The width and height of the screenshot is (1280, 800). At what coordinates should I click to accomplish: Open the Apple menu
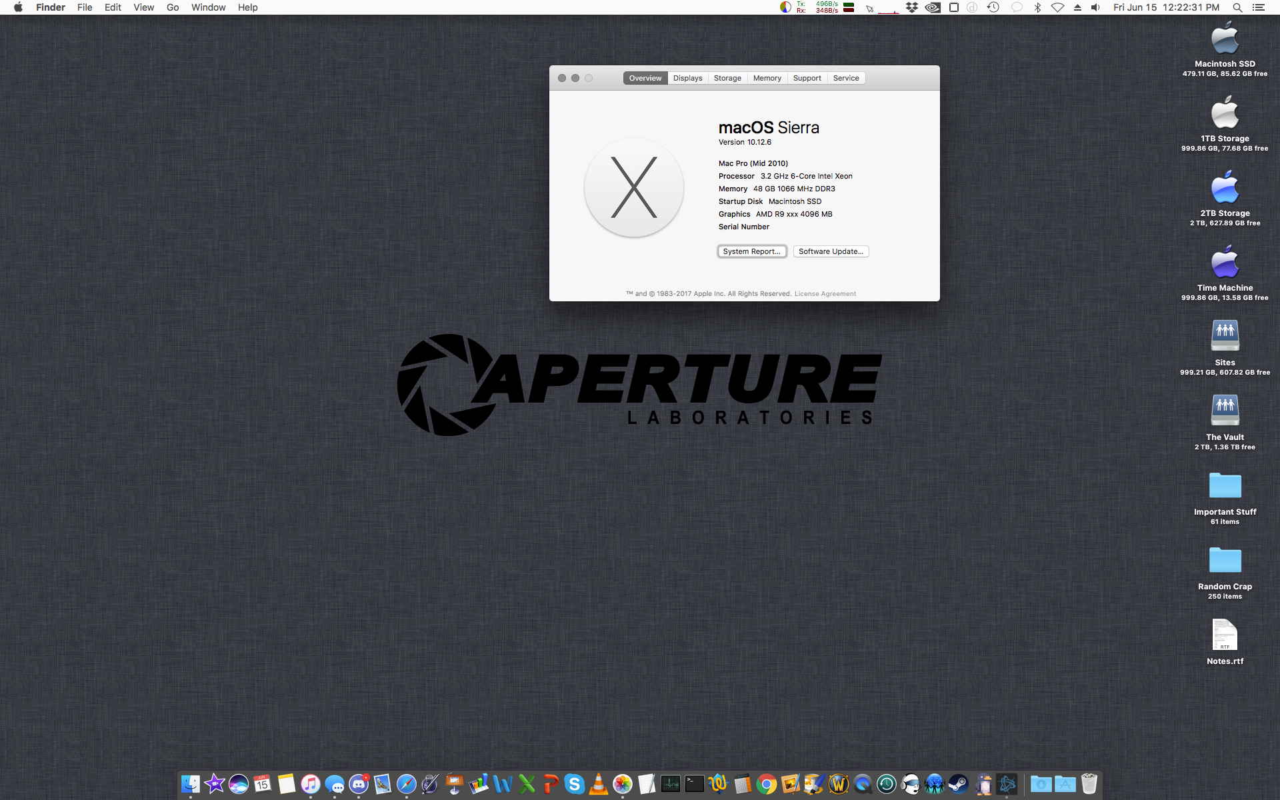click(18, 7)
